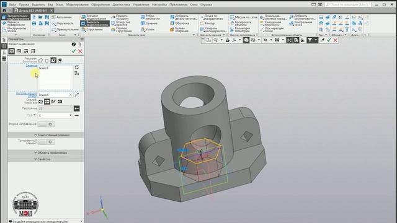Image resolution: width=397 pixels, height=223 pixels.
Task: Open the Угол value dropdown
Action: tap(70, 115)
